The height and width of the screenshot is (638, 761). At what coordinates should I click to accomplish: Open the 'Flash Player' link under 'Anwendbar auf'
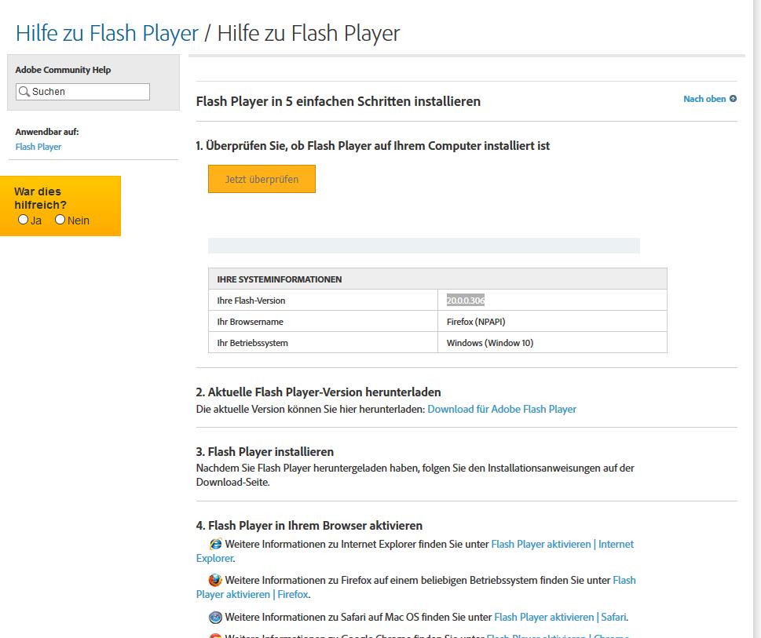pyautogui.click(x=38, y=147)
